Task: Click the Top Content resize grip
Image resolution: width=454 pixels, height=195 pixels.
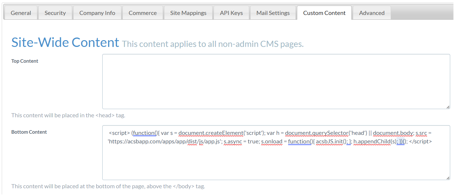Action: tap(448, 107)
